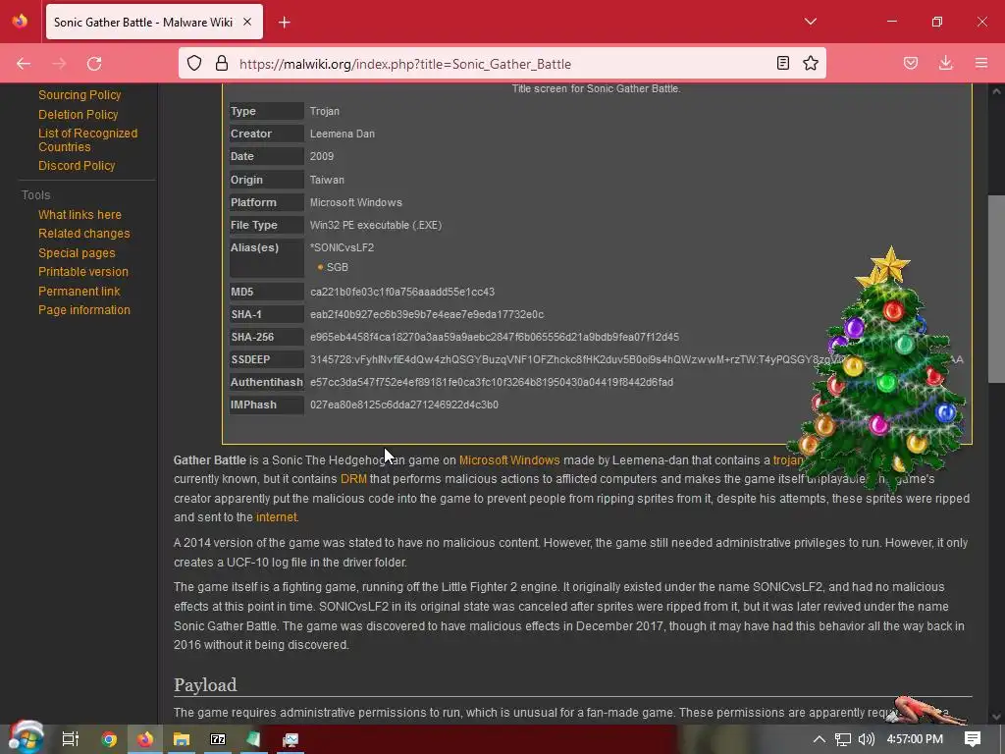1005x754 pixels.
Task: Follow the internet link in the article
Action: point(276,517)
